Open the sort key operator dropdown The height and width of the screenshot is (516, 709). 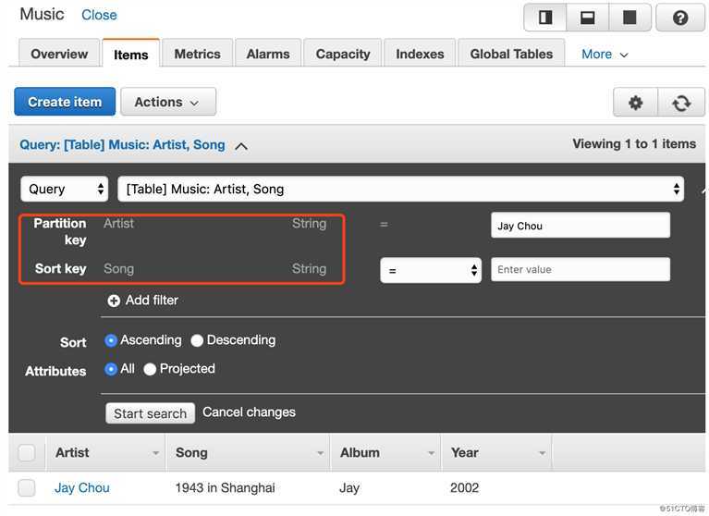(x=431, y=270)
